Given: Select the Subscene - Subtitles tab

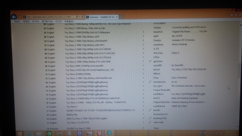Looking at the screenshot, I should click(x=102, y=17).
